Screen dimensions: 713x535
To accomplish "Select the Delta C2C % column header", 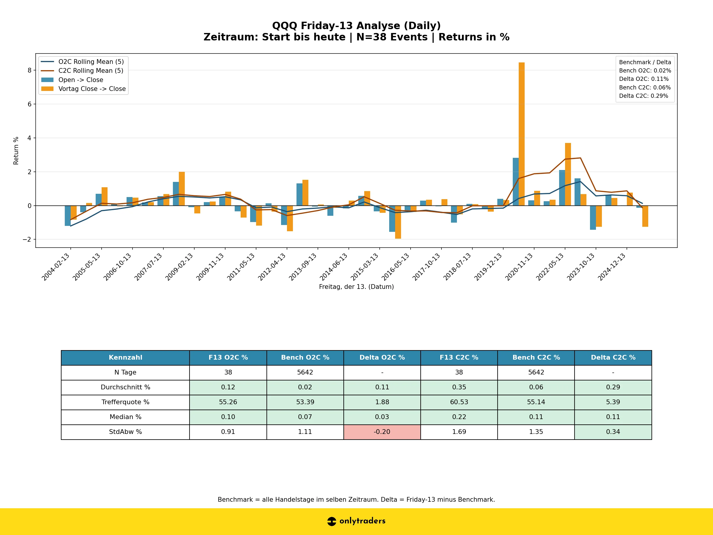I will (x=613, y=357).
